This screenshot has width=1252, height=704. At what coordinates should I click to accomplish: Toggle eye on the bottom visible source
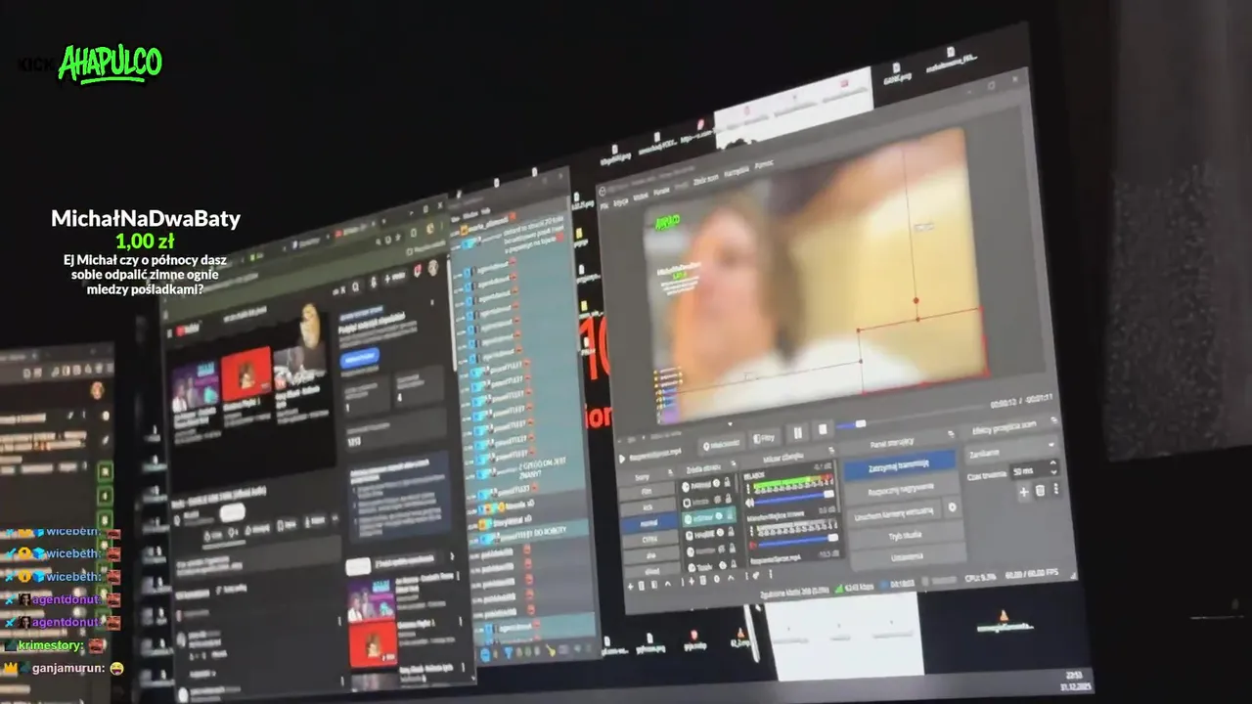pyautogui.click(x=723, y=565)
